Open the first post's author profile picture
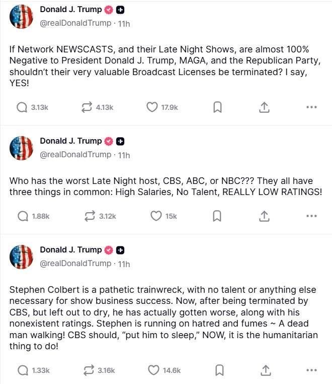Screen dimensions: 332x384 [x=21, y=17]
